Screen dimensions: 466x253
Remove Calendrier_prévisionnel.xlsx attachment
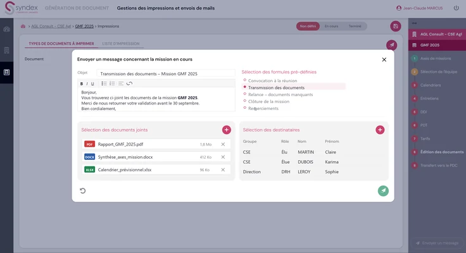223,170
